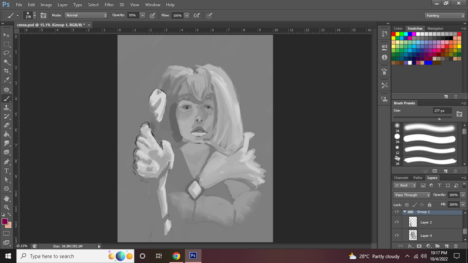Select the History Brush tool
The height and width of the screenshot is (263, 468).
coord(6,117)
